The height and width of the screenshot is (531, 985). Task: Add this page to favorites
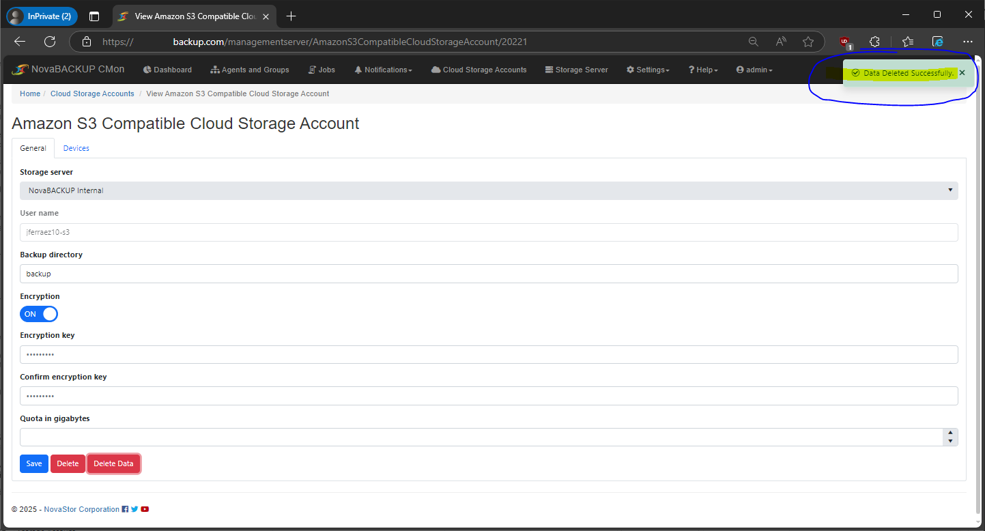808,42
